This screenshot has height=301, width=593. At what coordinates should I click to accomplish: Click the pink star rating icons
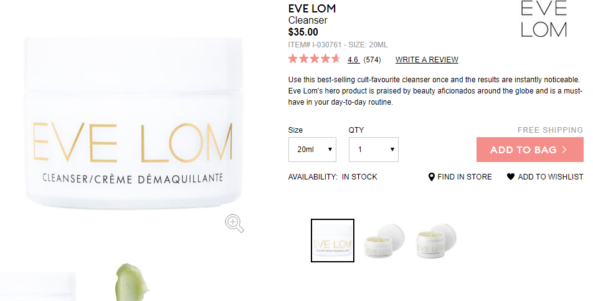[x=315, y=59]
